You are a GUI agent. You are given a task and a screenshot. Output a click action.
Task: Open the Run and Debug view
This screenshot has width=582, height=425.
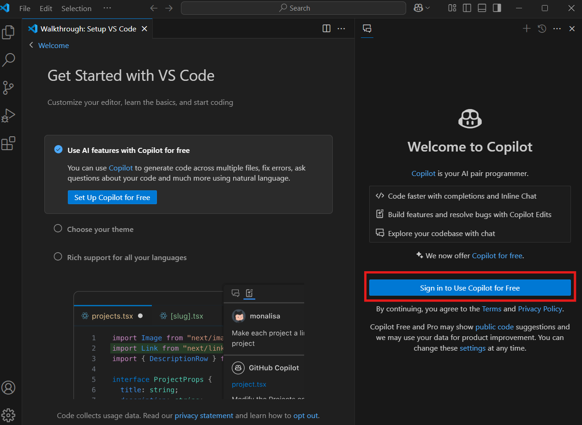[x=8, y=115]
